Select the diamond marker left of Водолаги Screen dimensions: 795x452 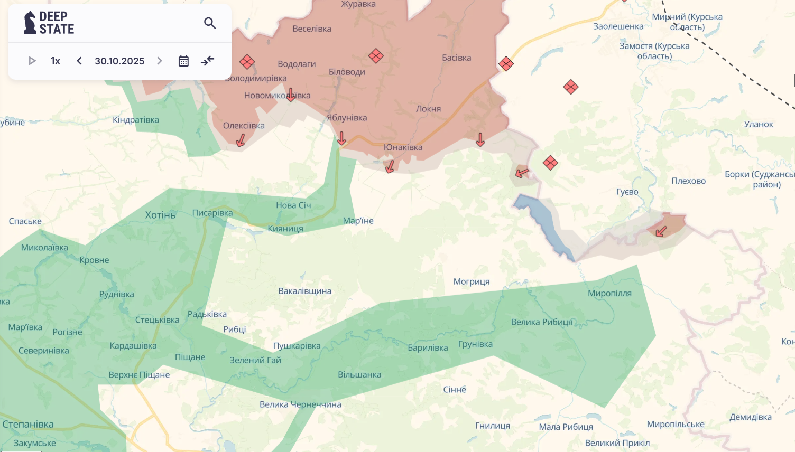click(247, 62)
